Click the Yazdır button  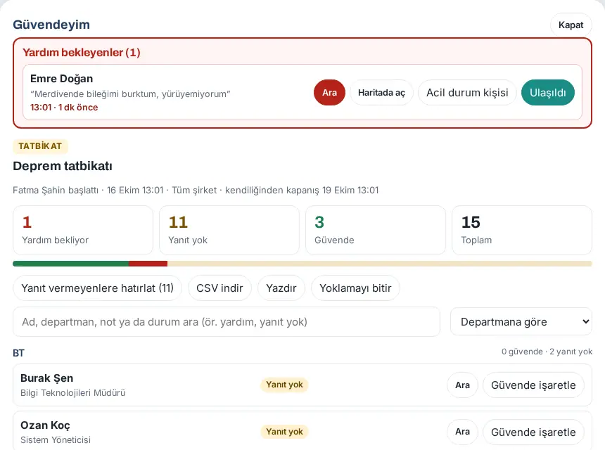[281, 288]
